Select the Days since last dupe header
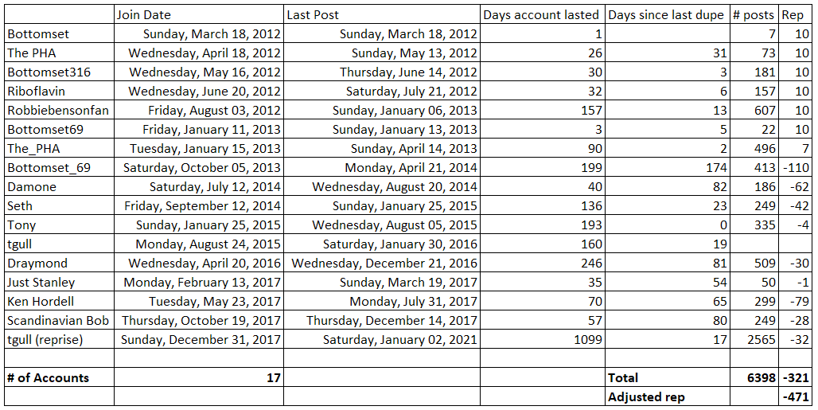Viewport: 818px width, 410px height. [666, 14]
